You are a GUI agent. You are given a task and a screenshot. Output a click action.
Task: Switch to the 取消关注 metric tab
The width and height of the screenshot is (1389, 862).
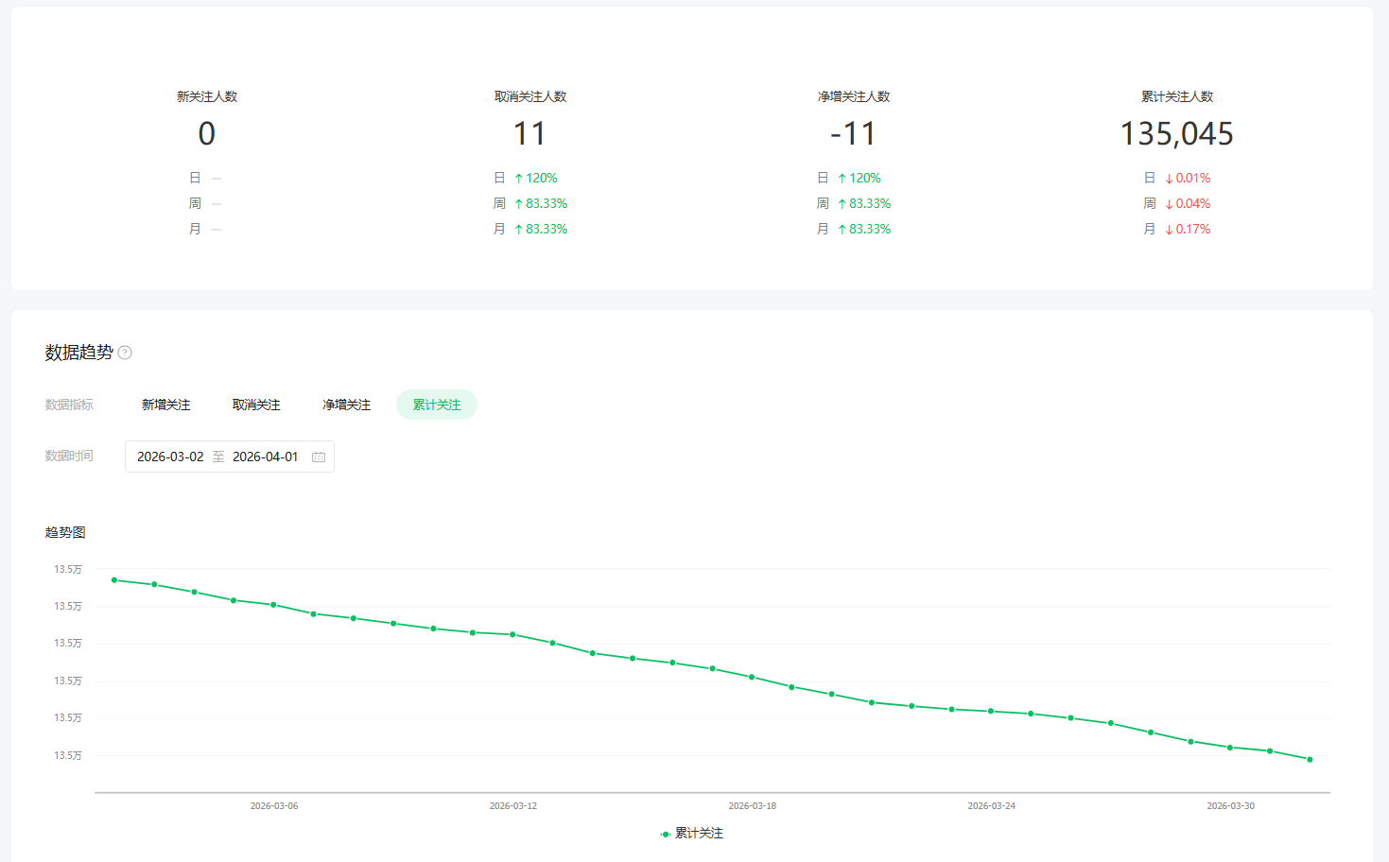coord(256,405)
